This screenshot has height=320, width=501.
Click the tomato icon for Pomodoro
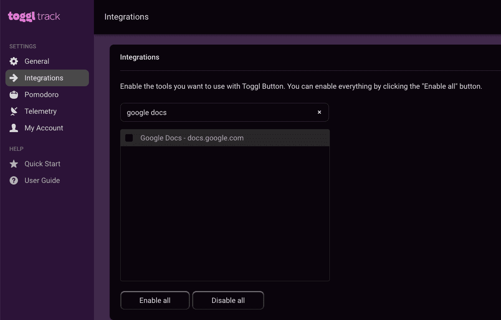(x=14, y=95)
